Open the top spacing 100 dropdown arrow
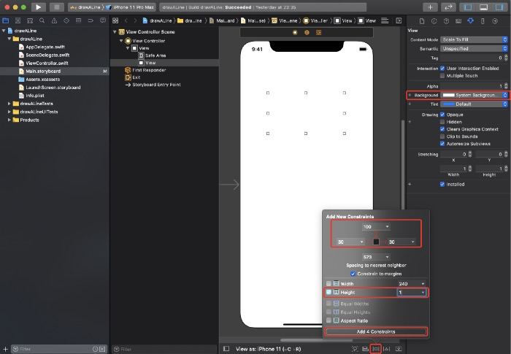Screen dimensions: 511x354 point(387,226)
